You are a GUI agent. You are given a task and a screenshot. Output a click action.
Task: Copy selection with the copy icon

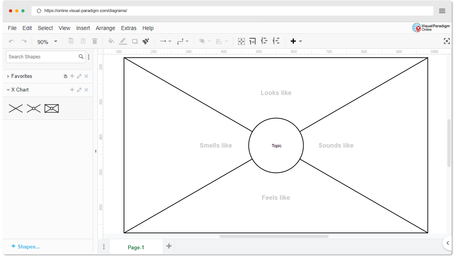pyautogui.click(x=71, y=41)
